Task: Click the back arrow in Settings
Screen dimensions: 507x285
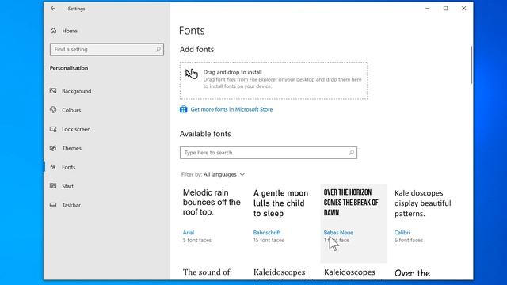Action: pos(53,9)
